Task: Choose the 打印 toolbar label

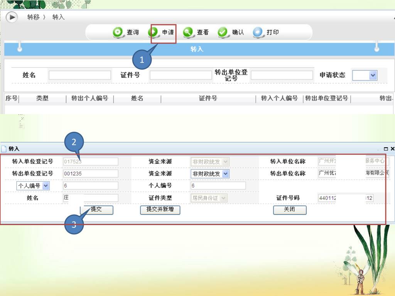Action: 273,32
